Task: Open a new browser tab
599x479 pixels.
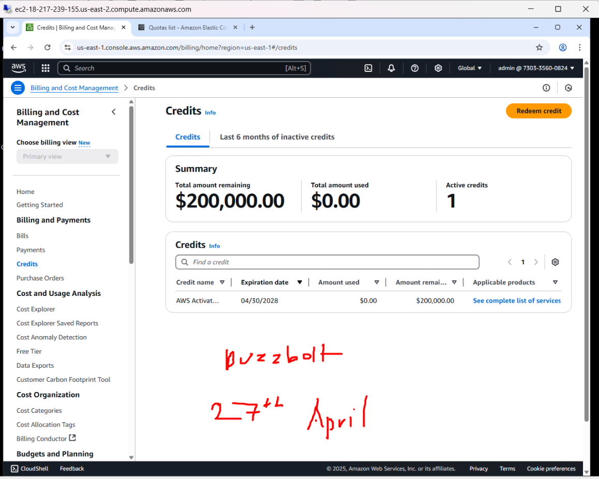Action: pyautogui.click(x=252, y=27)
